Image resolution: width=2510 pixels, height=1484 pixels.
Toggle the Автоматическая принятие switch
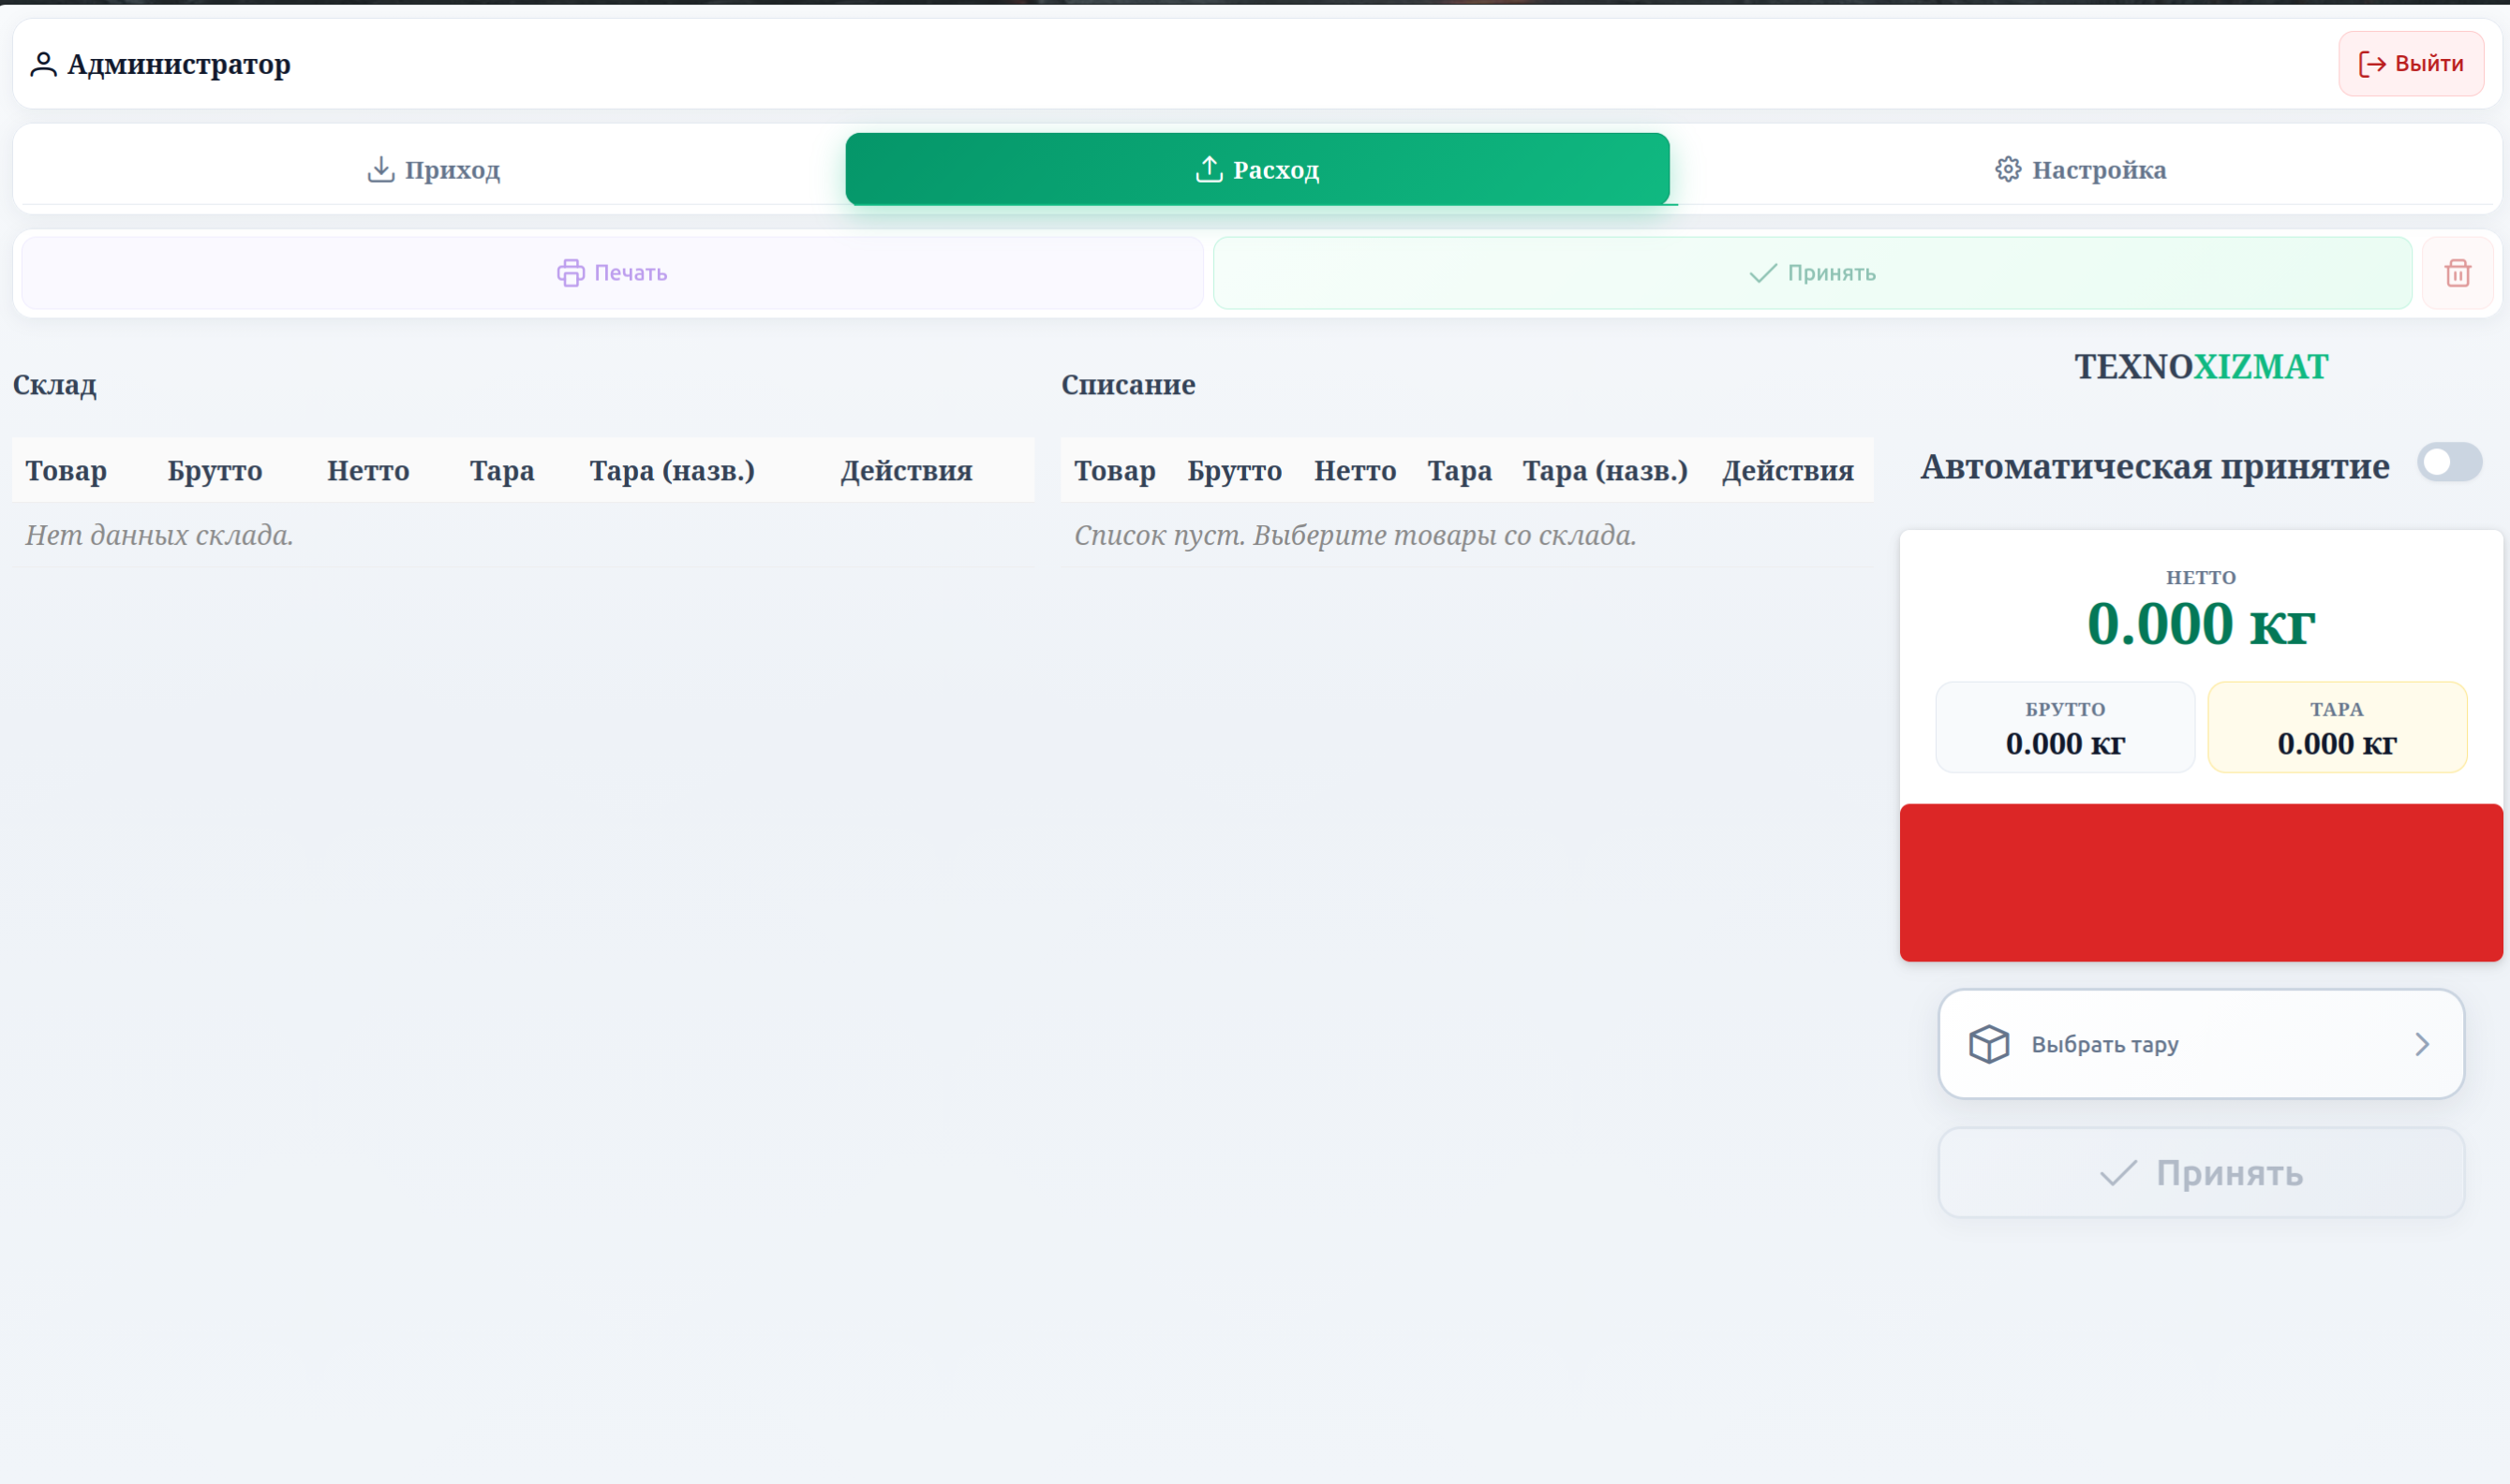2449,462
